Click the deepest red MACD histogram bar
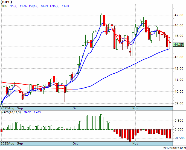This screenshot has width=186, height=150. [130, 136]
